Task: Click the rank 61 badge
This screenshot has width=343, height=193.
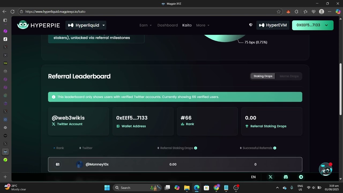Action: [x=58, y=164]
